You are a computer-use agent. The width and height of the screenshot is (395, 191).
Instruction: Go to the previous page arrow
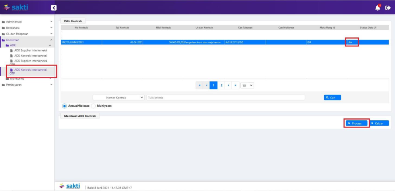207,85
